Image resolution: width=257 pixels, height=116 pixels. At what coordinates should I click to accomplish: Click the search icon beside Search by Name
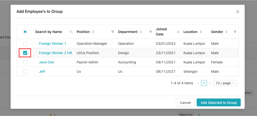[71, 32]
